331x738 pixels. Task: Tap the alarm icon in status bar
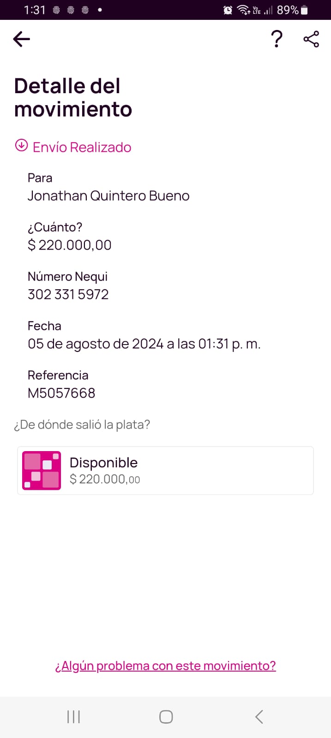tap(228, 10)
